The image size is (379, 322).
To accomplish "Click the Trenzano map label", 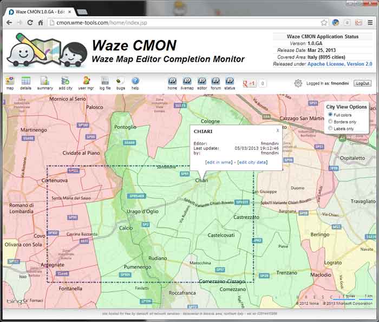I will pos(286,273).
